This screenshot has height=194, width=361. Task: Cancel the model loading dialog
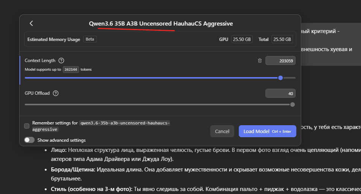click(x=222, y=131)
